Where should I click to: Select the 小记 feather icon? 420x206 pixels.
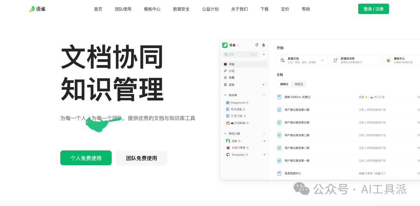click(x=225, y=71)
